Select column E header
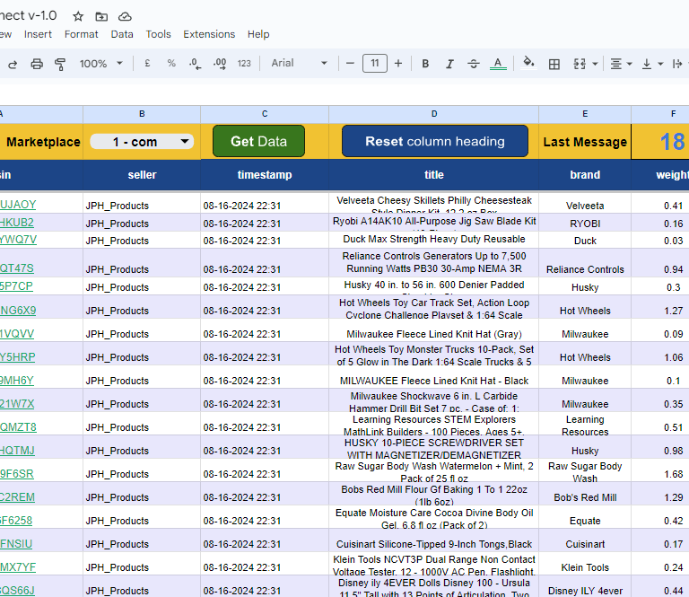The image size is (689, 597). point(585,114)
